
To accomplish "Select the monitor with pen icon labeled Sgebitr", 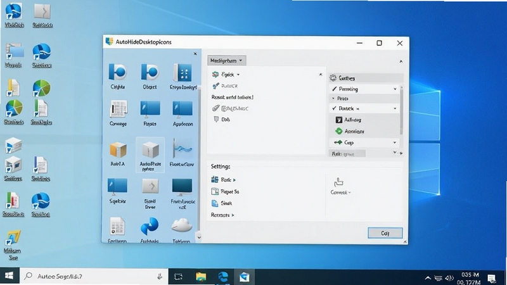I will tap(117, 186).
